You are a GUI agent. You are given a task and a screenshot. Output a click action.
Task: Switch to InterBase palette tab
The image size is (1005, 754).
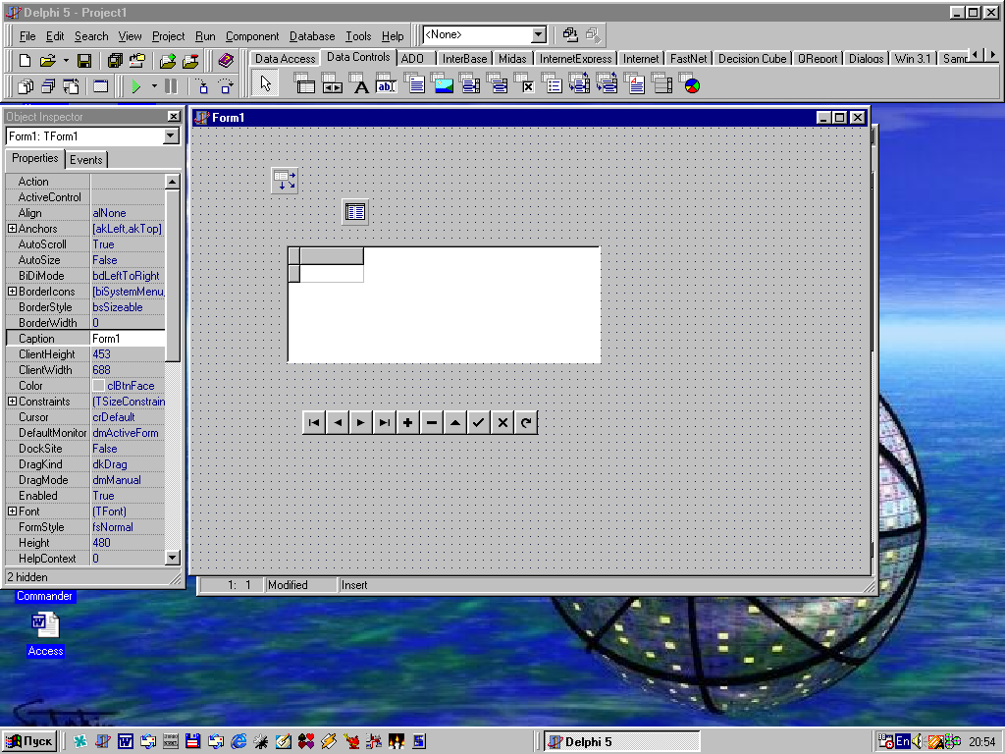click(464, 58)
